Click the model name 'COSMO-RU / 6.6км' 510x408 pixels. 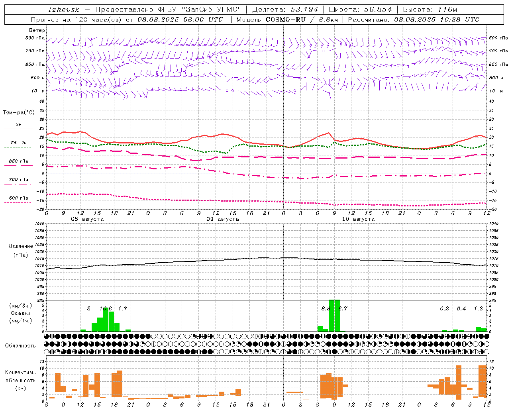tap(302, 20)
